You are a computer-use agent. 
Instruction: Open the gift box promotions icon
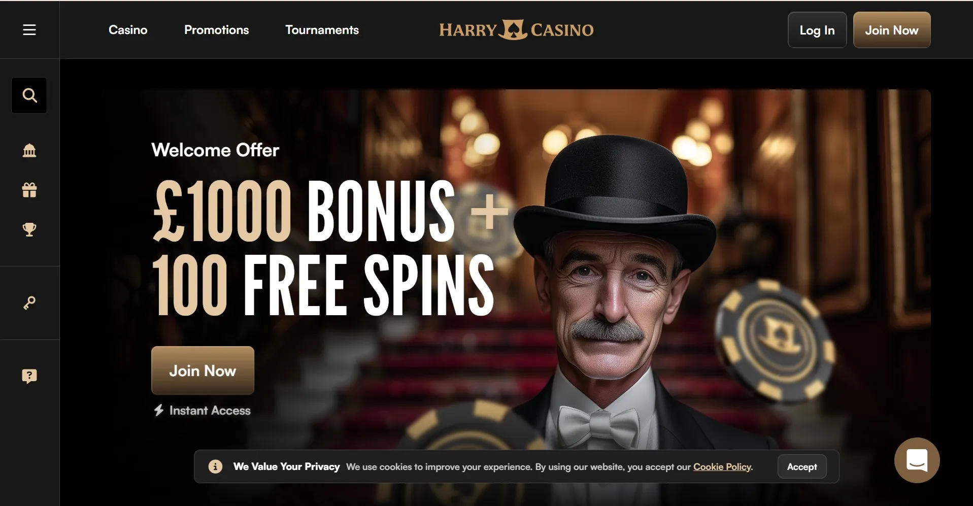(x=29, y=190)
